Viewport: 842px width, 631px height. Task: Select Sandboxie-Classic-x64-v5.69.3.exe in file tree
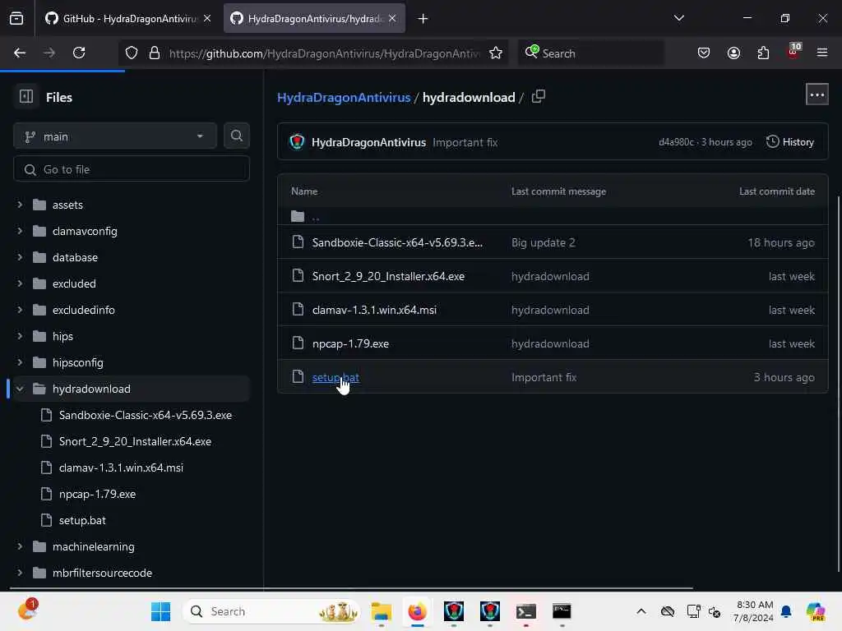pyautogui.click(x=145, y=415)
